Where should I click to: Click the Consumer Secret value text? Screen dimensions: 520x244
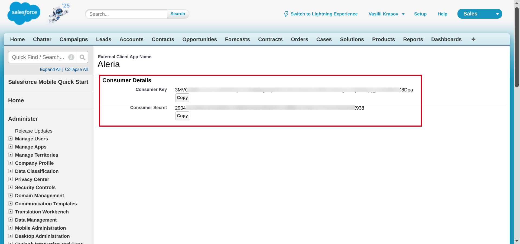click(269, 108)
